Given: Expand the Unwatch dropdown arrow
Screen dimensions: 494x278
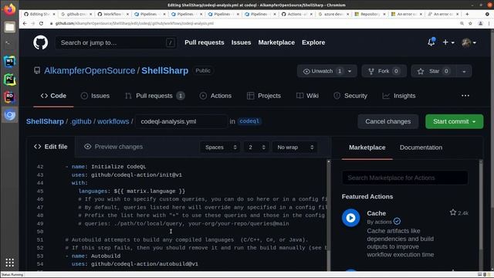Looking at the screenshot, I should [x=350, y=71].
